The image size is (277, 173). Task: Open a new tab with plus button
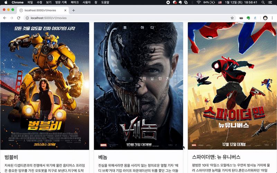coord(73,10)
